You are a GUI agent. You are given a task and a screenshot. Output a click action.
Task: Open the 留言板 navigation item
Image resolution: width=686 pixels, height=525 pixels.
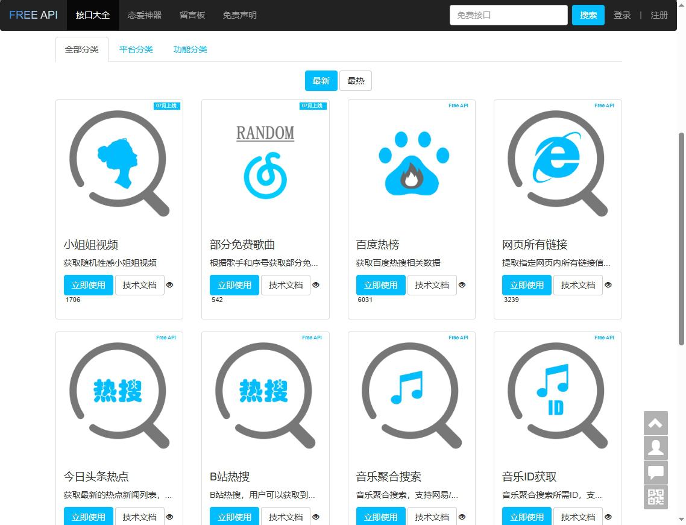click(192, 15)
